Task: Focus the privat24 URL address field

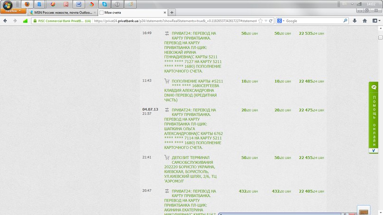Action: point(175,21)
